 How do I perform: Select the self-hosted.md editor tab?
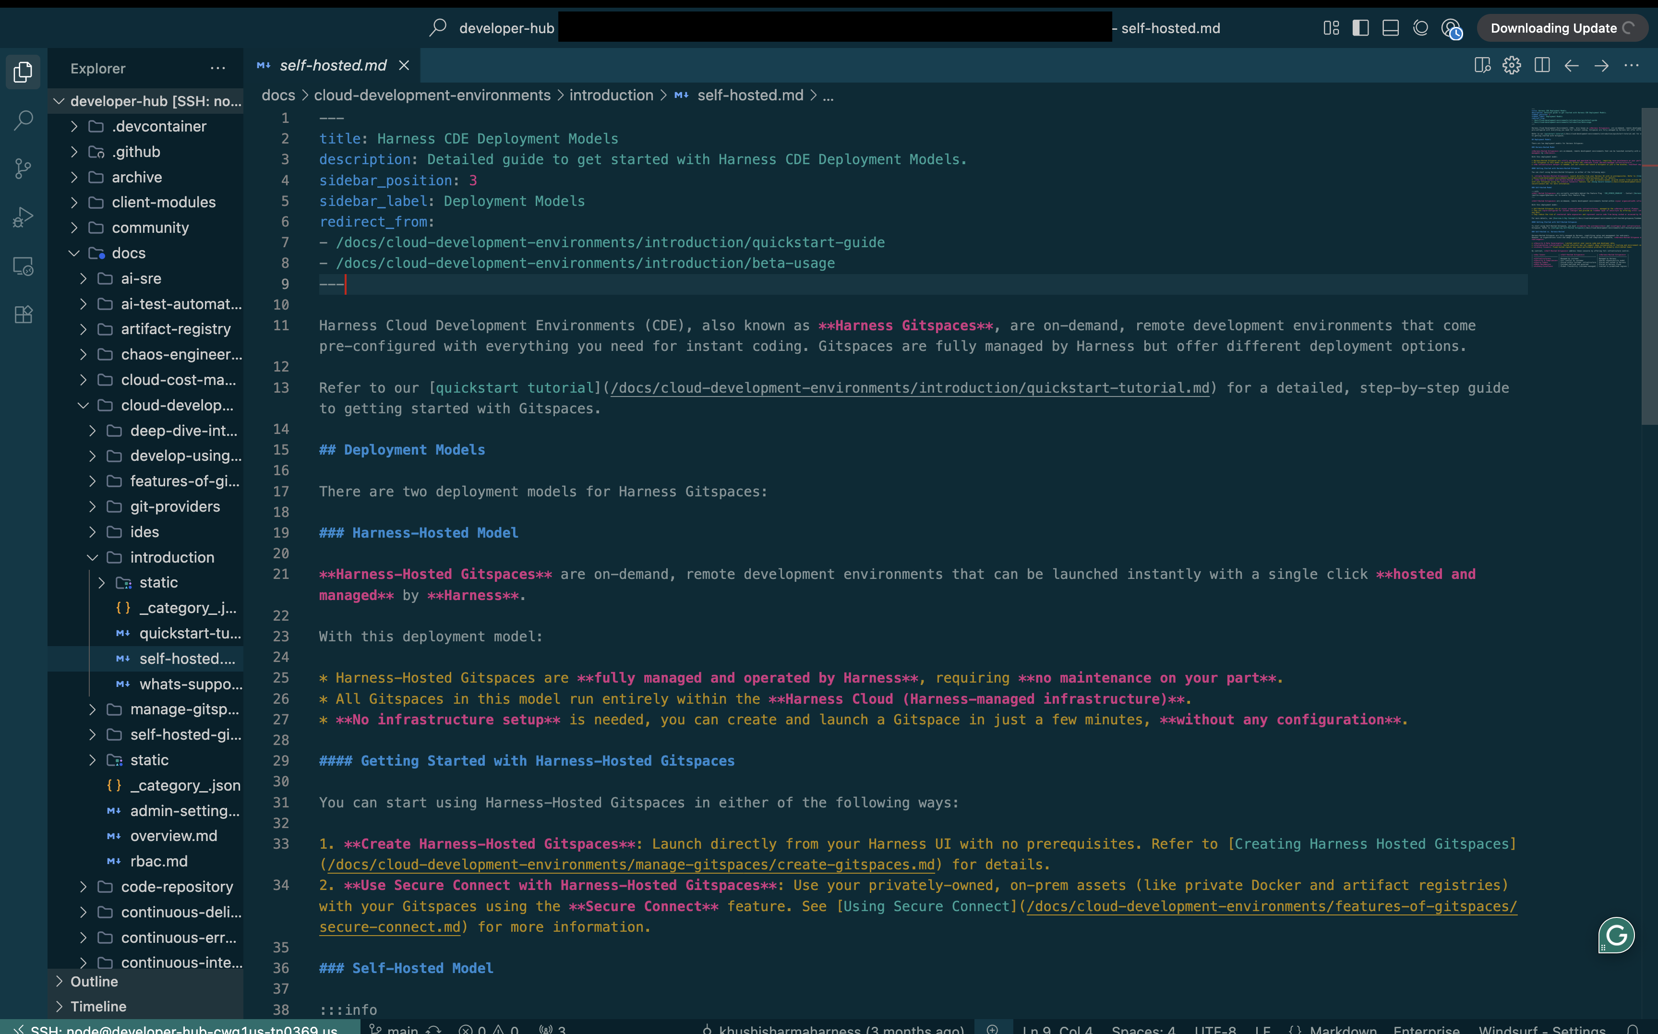coord(332,66)
